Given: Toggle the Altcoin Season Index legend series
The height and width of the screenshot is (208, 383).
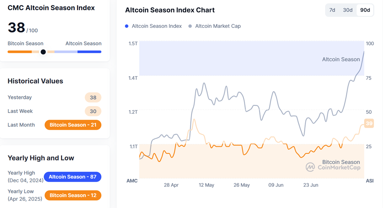Looking at the screenshot, I should click(x=156, y=26).
